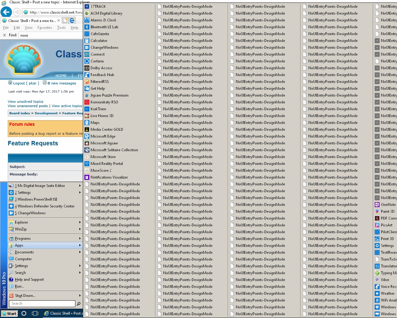Click the Classic Shell taskbar button

click(x=63, y=313)
